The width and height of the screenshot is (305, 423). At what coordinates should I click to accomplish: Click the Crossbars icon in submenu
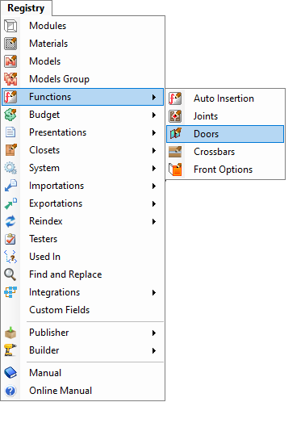tap(175, 152)
